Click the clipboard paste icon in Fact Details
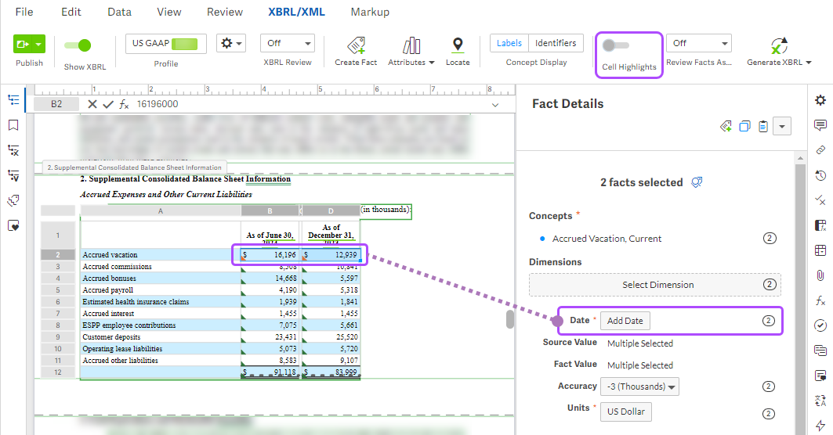The image size is (833, 435). [x=762, y=126]
